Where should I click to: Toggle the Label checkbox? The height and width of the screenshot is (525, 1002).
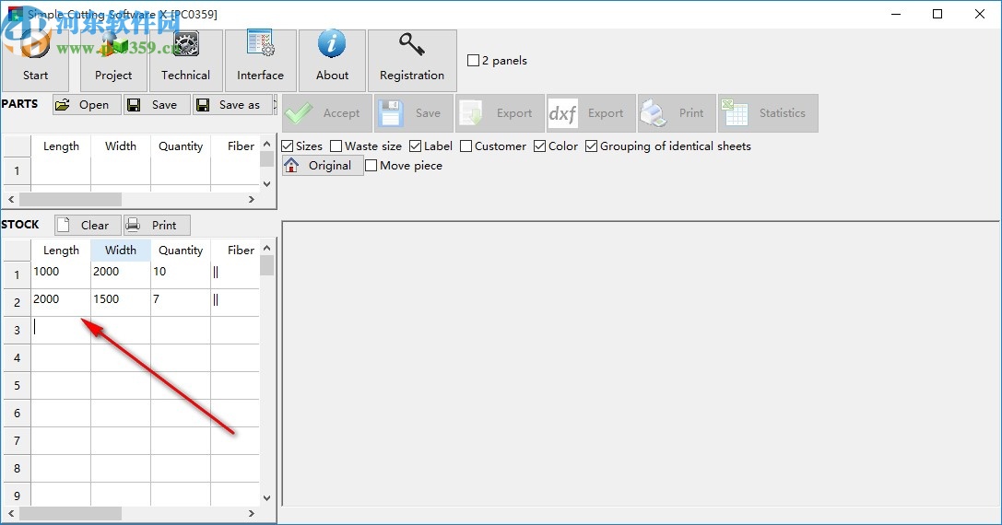coord(416,146)
